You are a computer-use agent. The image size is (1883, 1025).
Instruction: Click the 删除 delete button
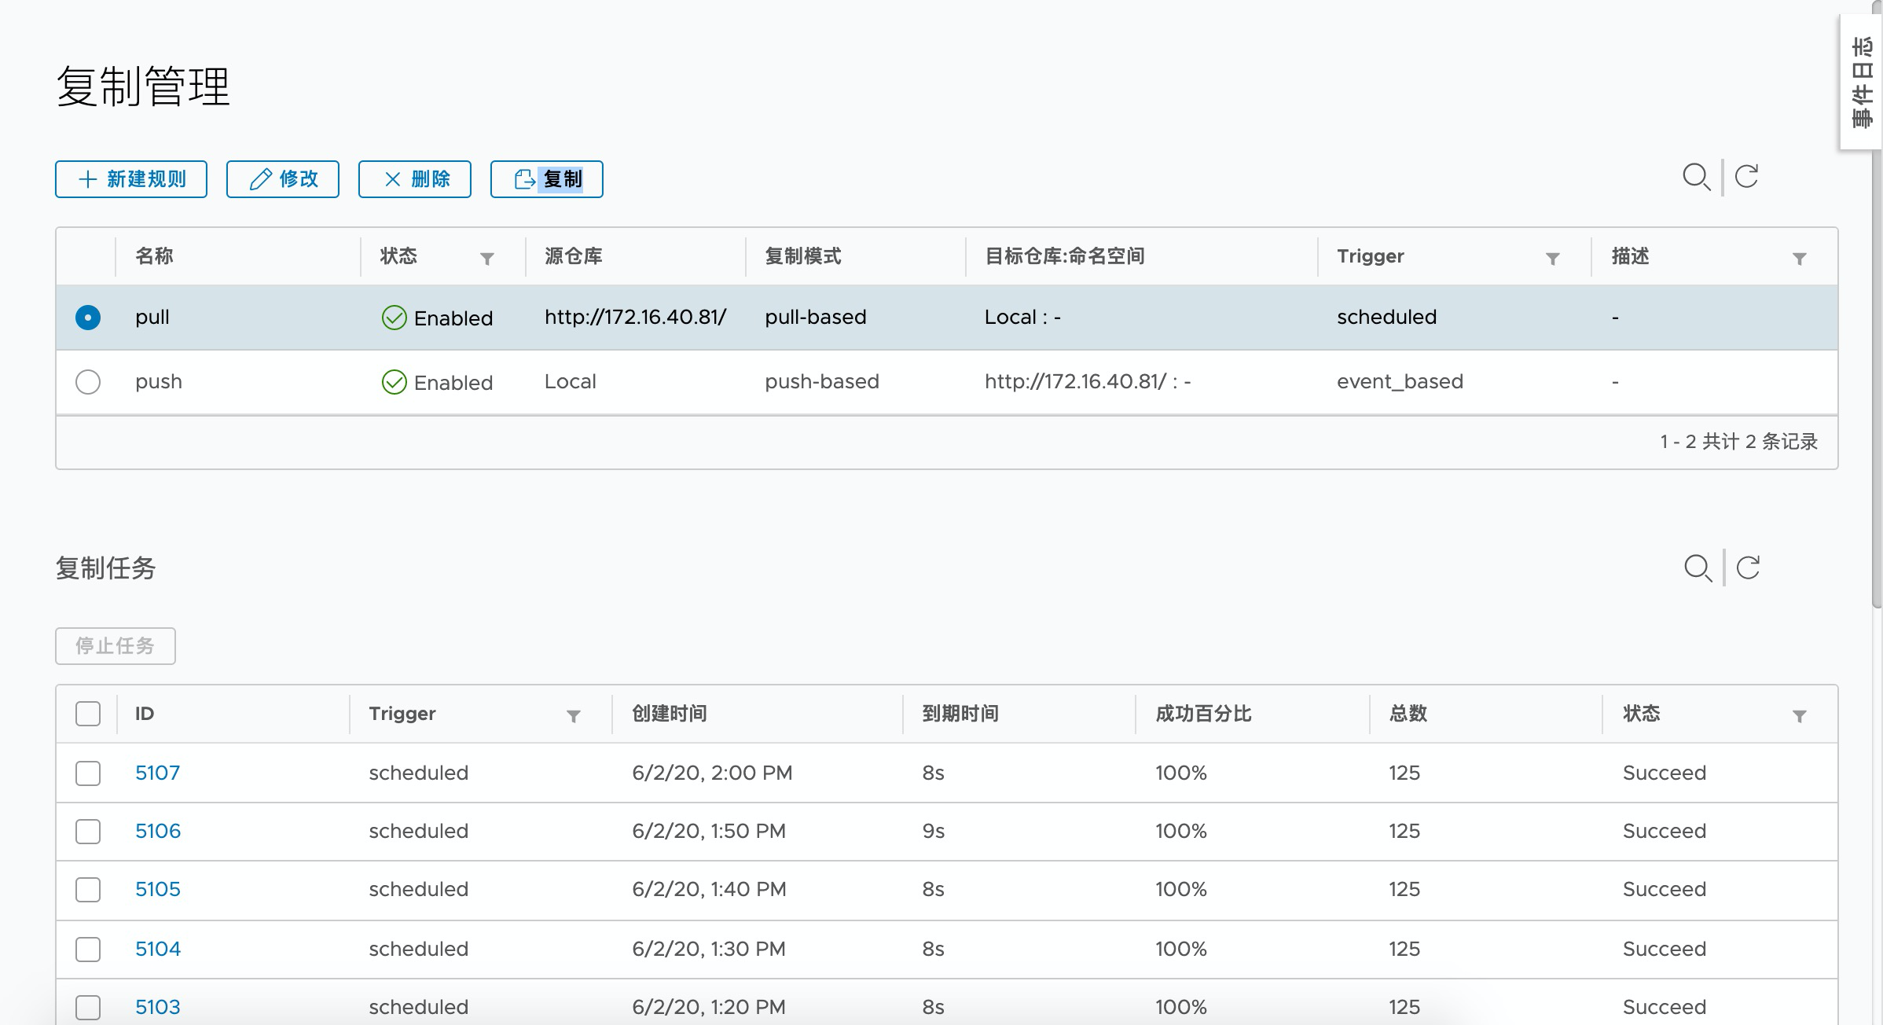[x=415, y=179]
